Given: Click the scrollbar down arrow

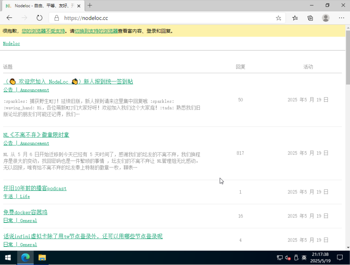Looking at the screenshot, I should click(348, 247).
